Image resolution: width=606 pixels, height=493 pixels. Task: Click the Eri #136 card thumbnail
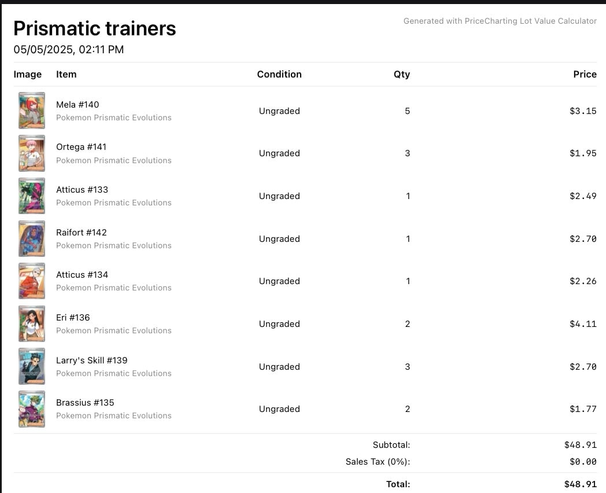32,323
